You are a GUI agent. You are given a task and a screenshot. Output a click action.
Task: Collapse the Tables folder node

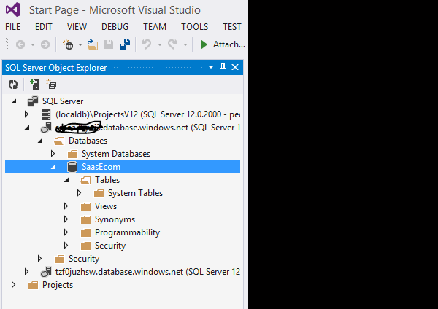(x=66, y=180)
